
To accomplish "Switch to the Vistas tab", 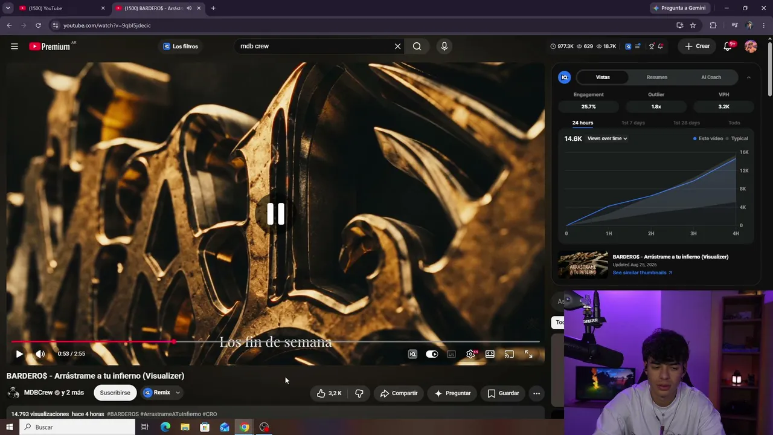I will coord(603,77).
